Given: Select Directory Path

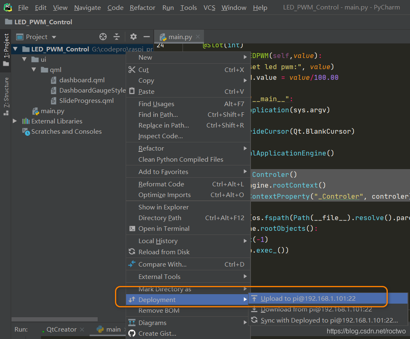Looking at the screenshot, I should (188, 218).
